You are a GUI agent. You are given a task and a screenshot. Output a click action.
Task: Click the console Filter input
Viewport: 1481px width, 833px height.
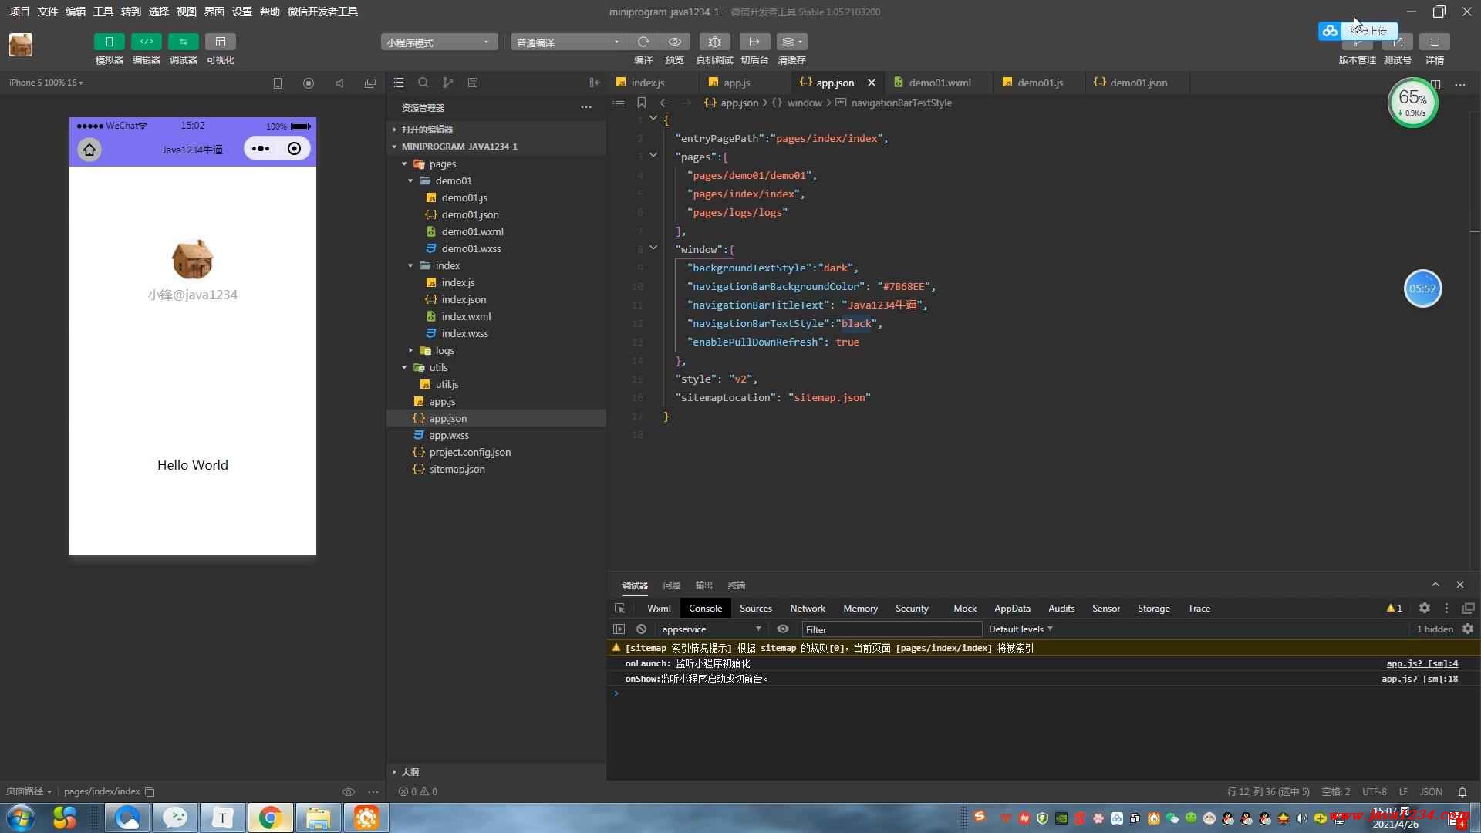click(891, 629)
